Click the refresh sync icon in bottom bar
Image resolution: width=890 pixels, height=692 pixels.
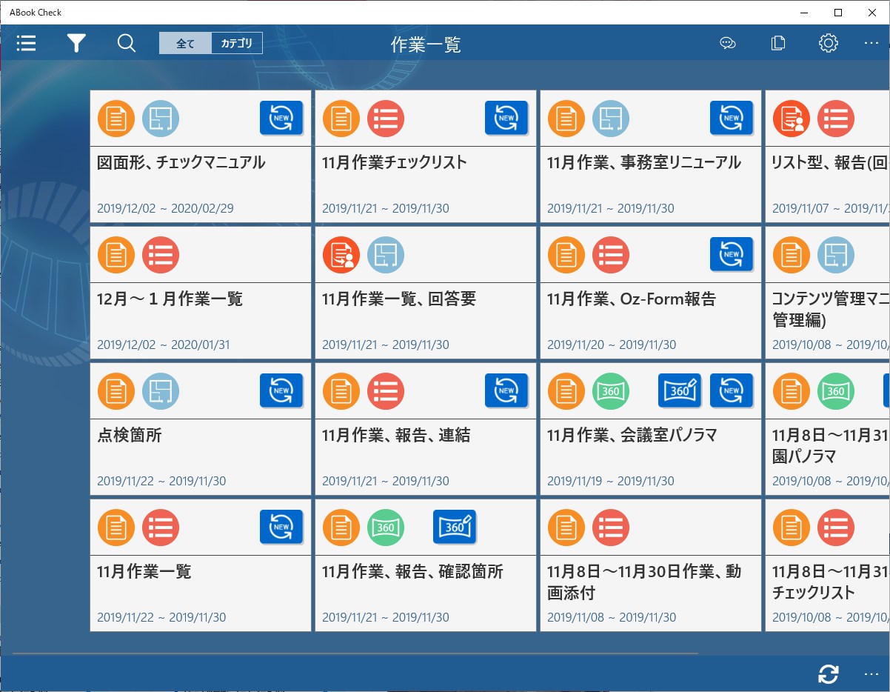829,674
